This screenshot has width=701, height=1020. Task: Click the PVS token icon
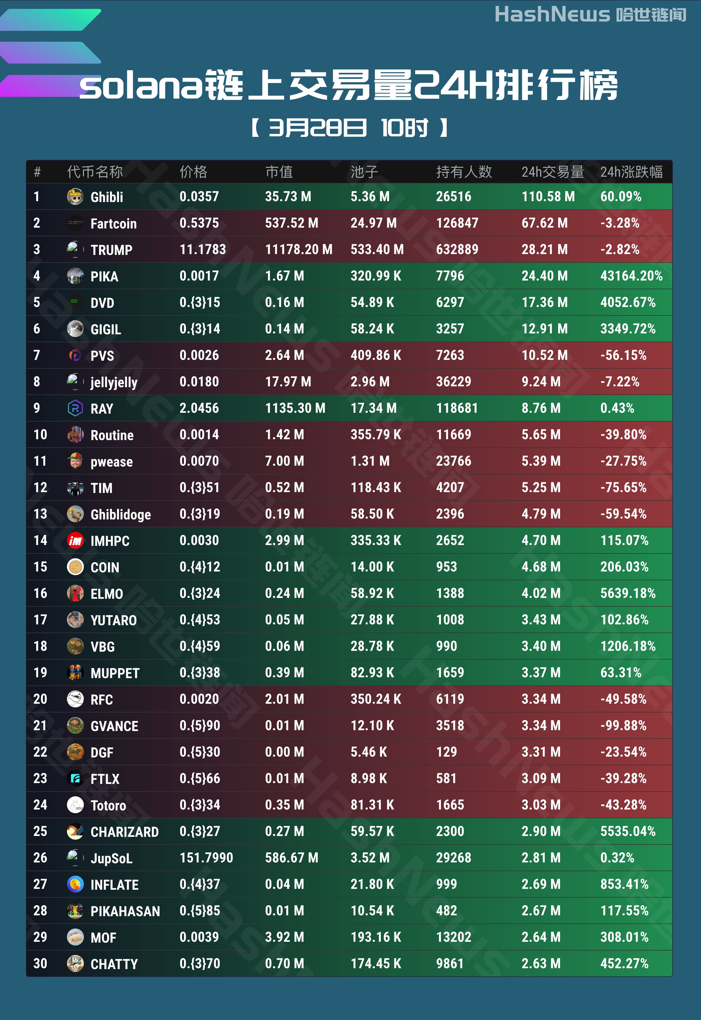75,355
